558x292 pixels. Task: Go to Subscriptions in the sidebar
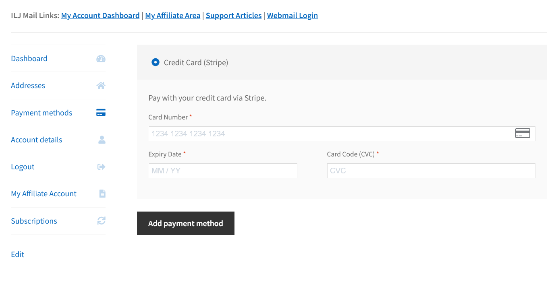click(x=34, y=221)
